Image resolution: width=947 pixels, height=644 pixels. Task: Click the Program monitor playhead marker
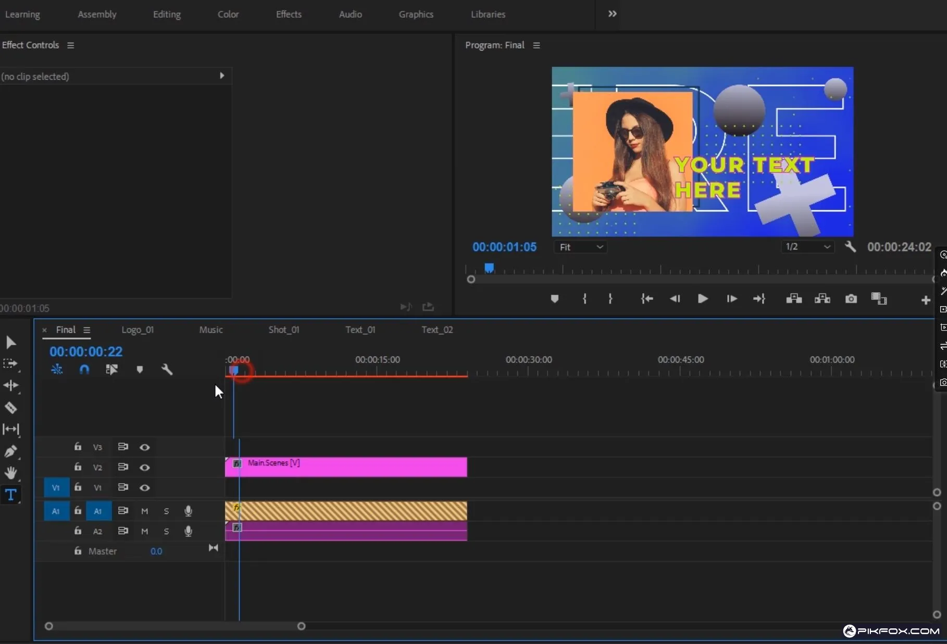(x=489, y=268)
